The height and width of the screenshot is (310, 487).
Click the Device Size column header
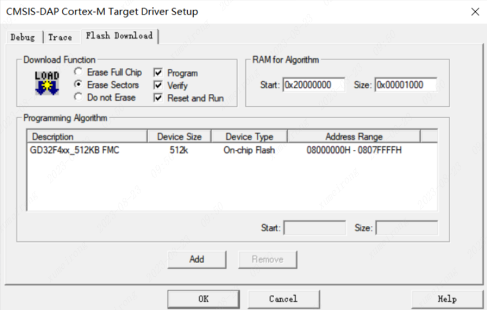coord(179,137)
